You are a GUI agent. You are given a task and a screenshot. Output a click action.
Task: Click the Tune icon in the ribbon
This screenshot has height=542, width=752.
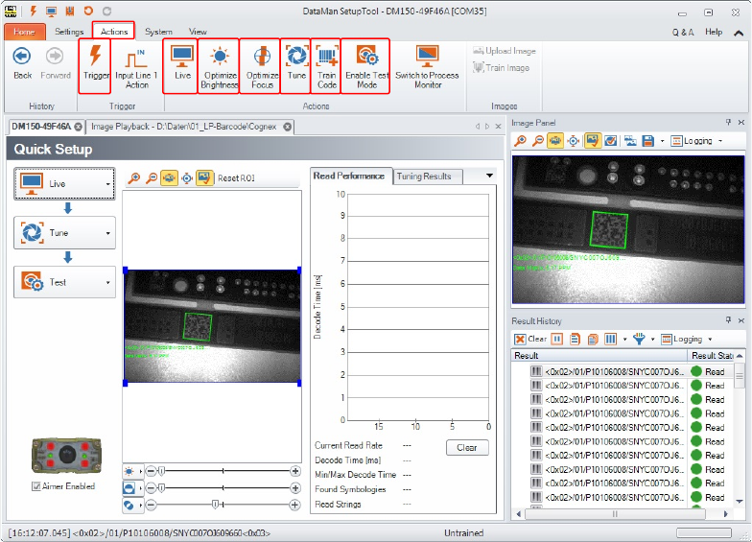click(x=296, y=56)
